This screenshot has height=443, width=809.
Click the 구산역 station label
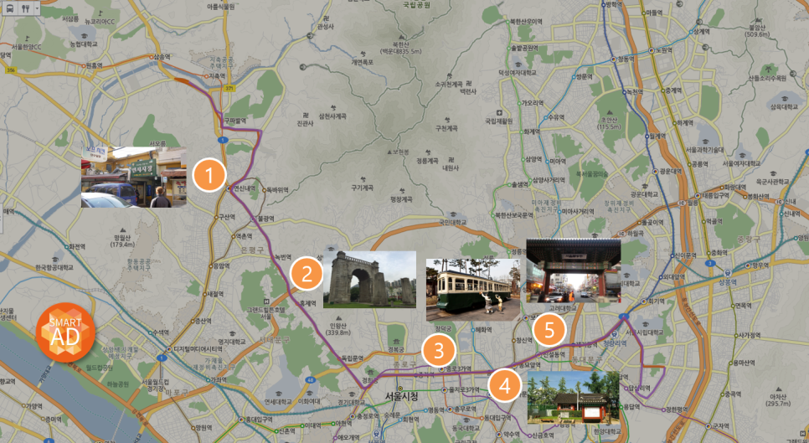pyautogui.click(x=228, y=217)
